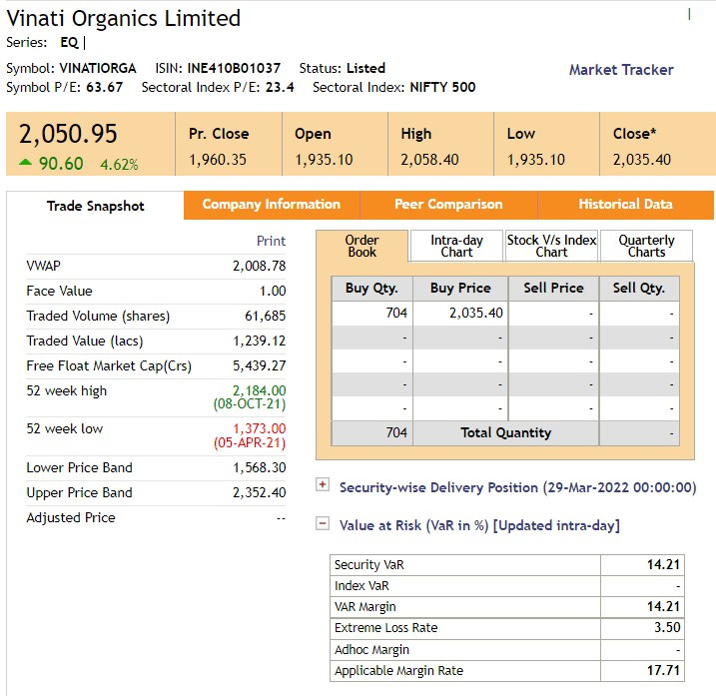This screenshot has height=696, width=716.
Task: Click the Status Listed text
Action: point(365,69)
